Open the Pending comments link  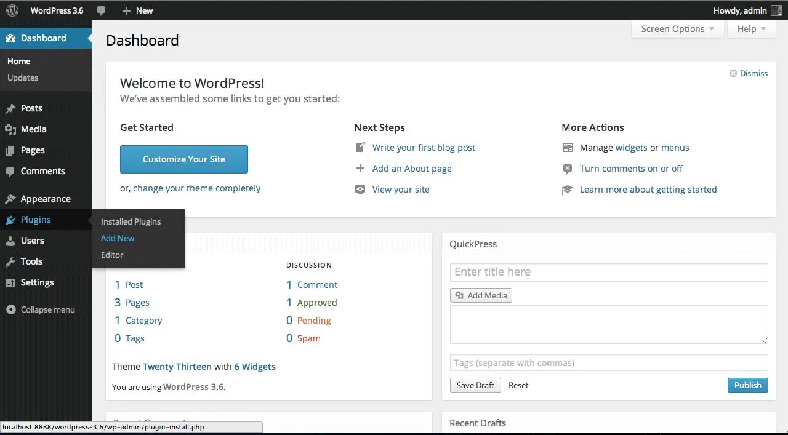(314, 321)
